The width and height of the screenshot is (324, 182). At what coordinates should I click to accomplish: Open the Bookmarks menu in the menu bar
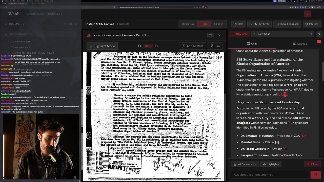pos(30,1)
